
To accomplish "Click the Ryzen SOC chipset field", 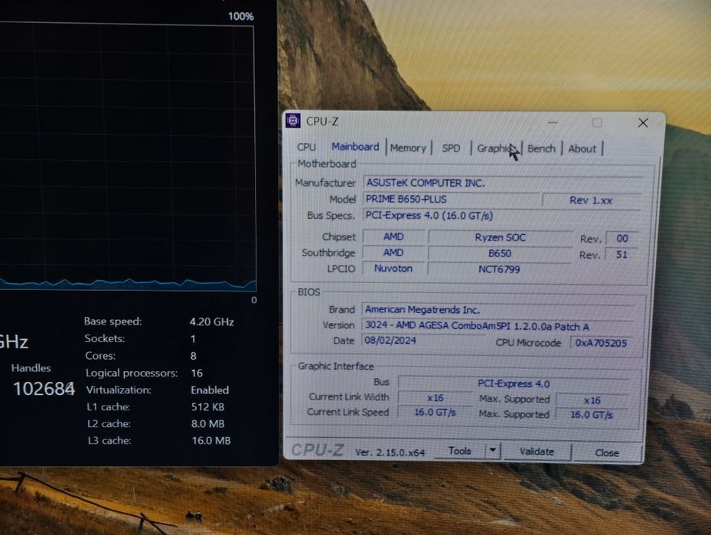I will 500,237.
